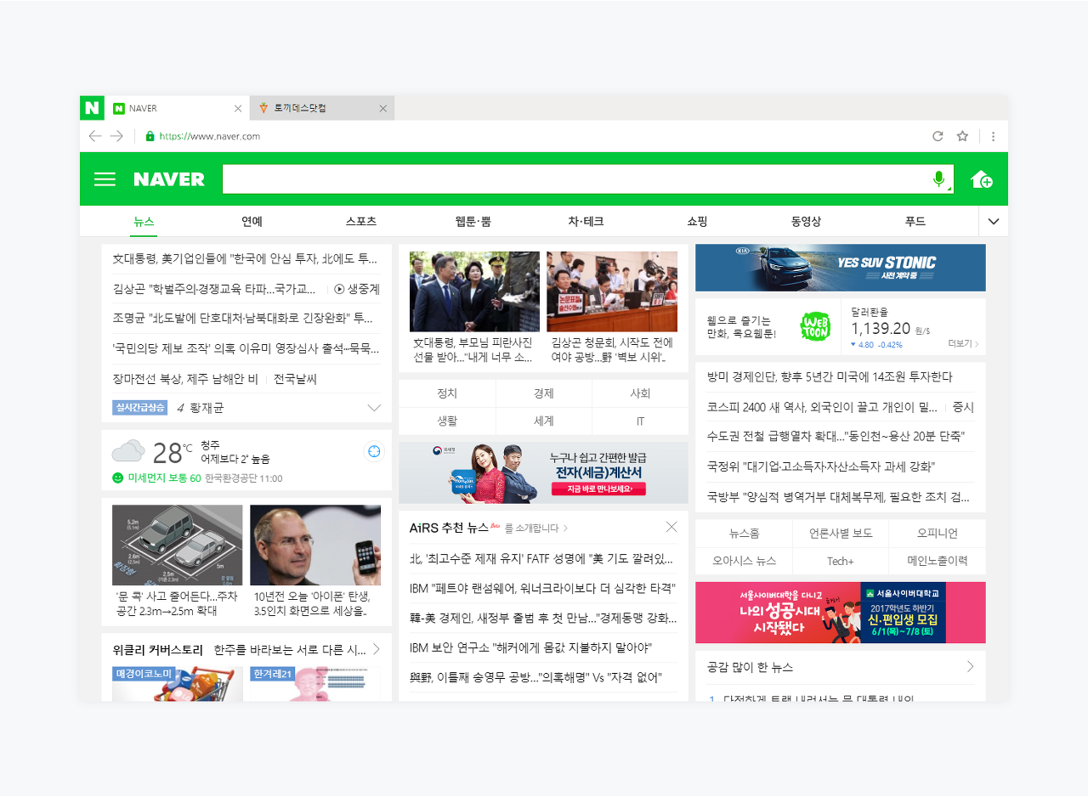1088x797 pixels.
Task: Click the fine dust smiley status icon
Action: pyautogui.click(x=118, y=478)
